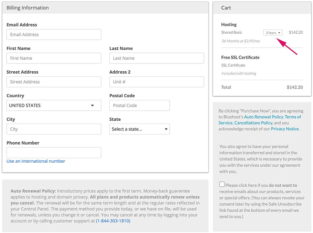
Task: Focus the City input field
Action: [54, 129]
